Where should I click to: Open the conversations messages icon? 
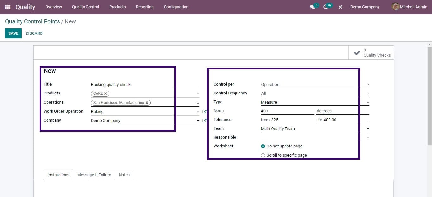(x=312, y=7)
